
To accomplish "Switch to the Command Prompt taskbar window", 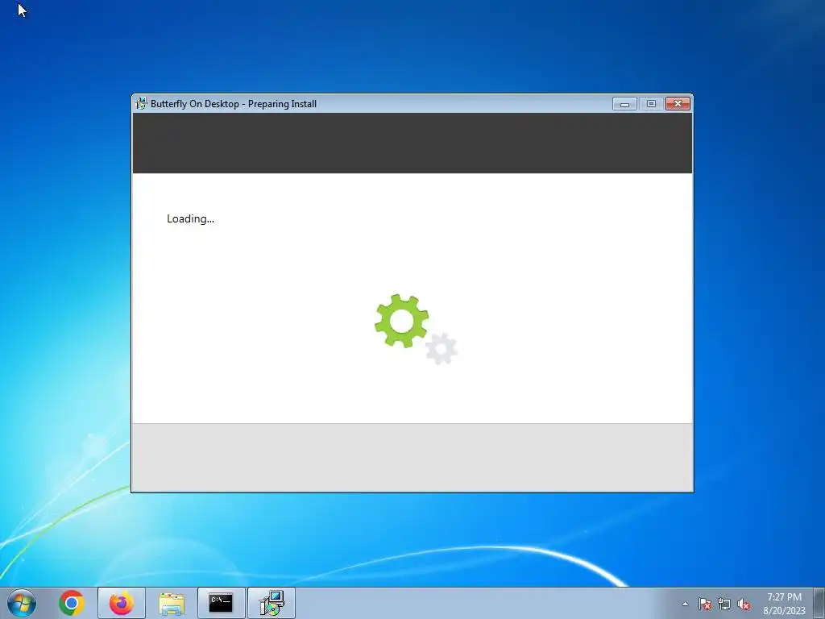I will click(x=221, y=603).
